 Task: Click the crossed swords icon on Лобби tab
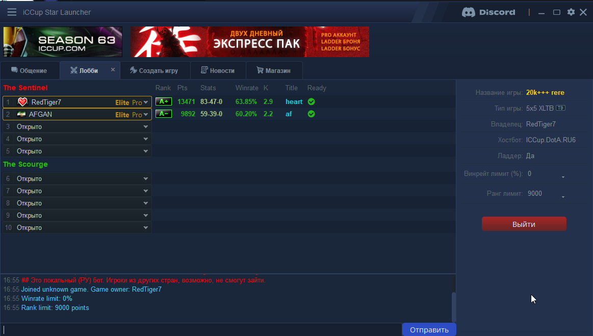tap(74, 70)
